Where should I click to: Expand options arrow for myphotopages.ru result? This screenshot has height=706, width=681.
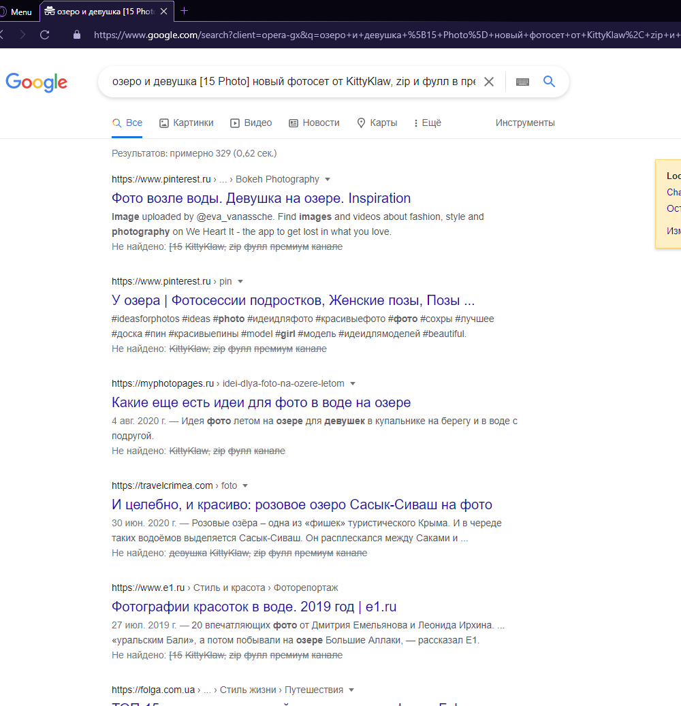point(353,383)
